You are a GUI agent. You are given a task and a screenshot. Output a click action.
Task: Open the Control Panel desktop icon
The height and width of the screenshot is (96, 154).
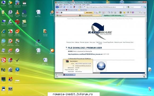(3, 51)
